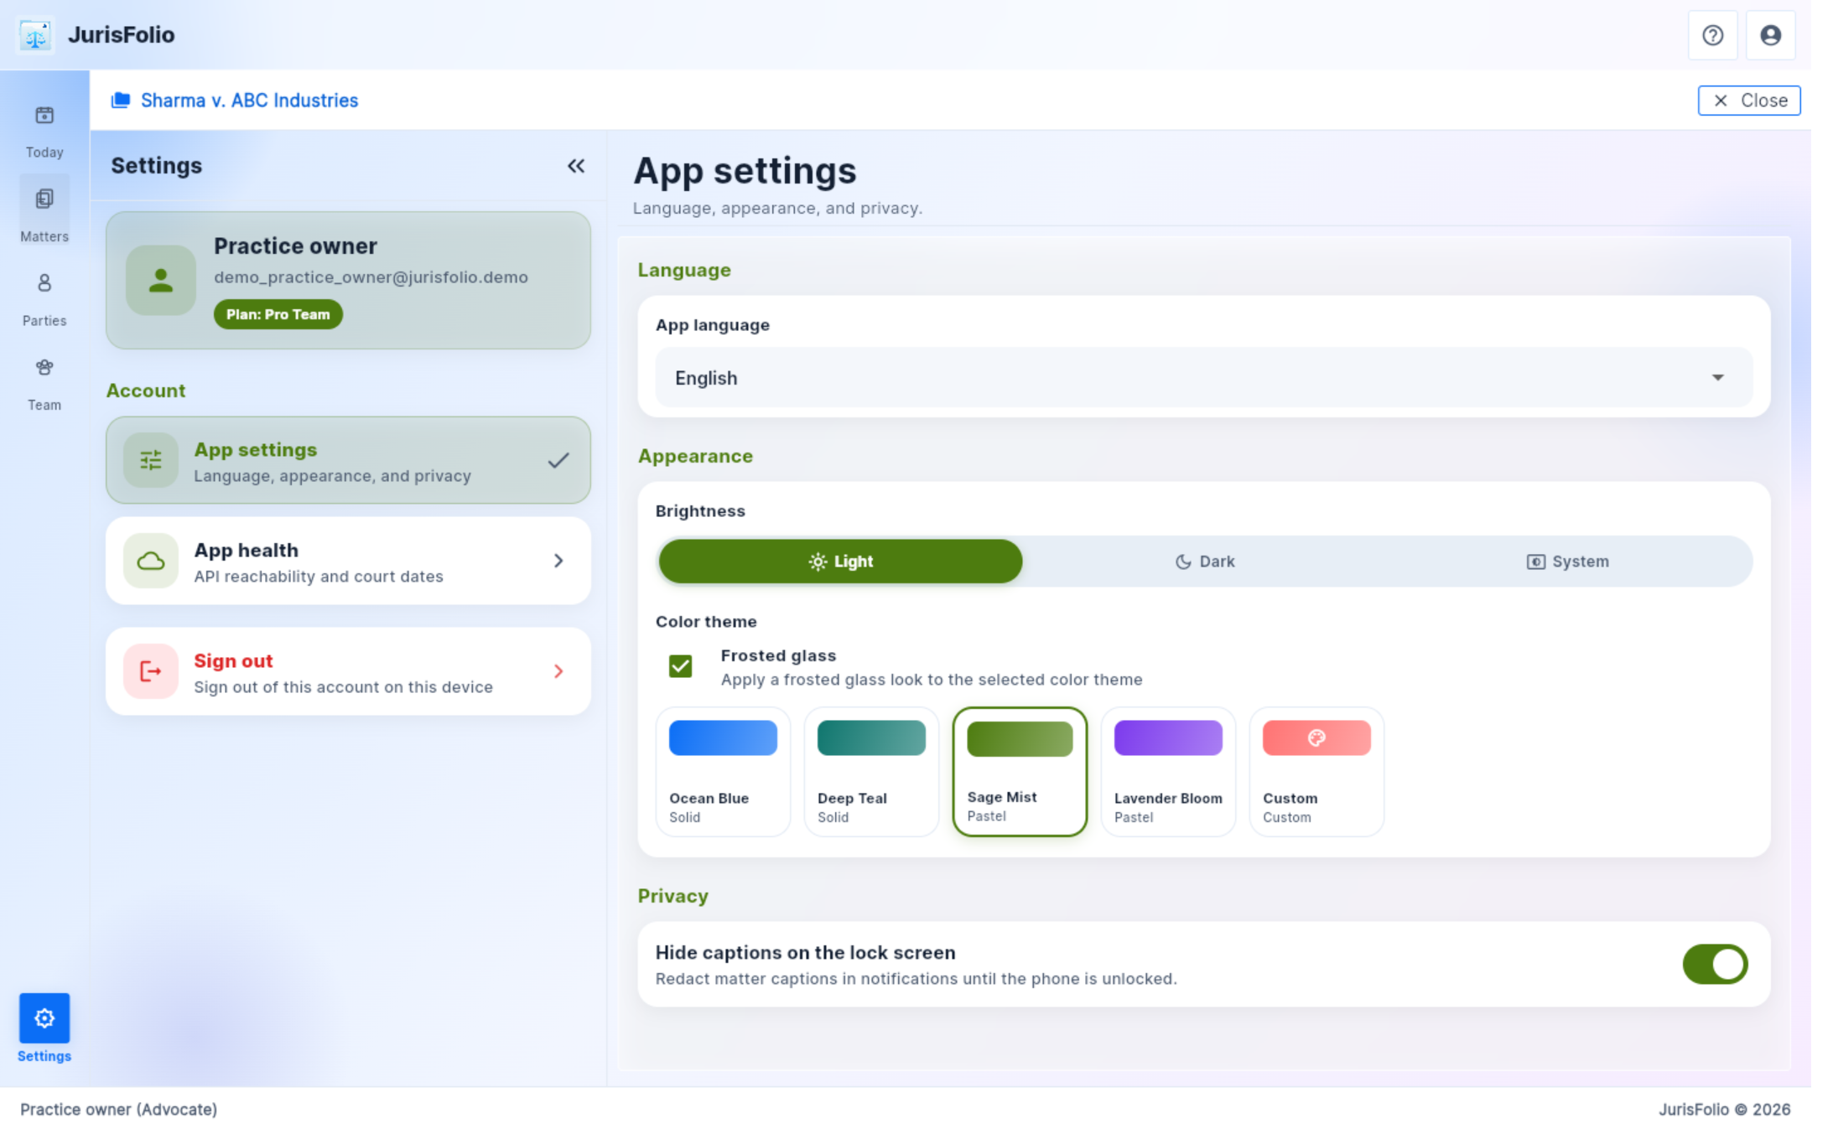Select App settings menu entry
Image resolution: width=1833 pixels, height=1123 pixels.
tap(348, 460)
